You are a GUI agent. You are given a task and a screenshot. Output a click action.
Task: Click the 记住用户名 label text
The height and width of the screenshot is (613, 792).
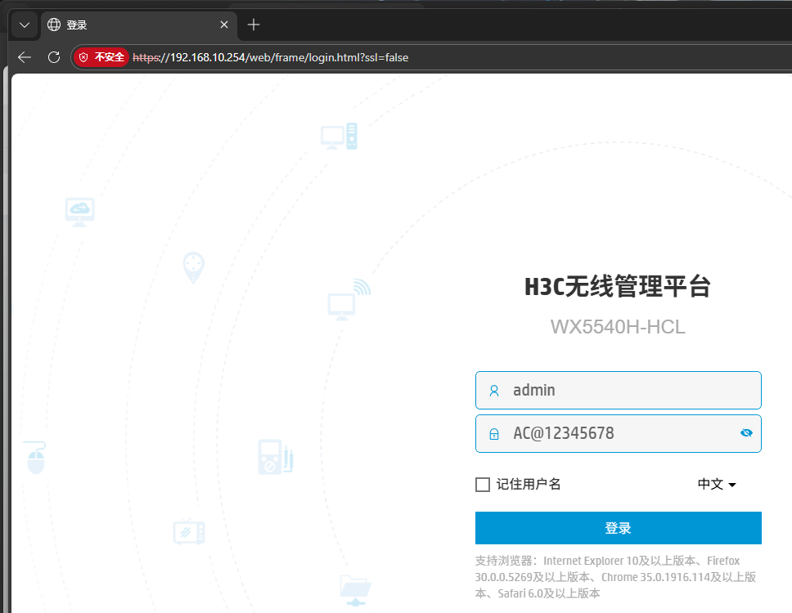click(529, 485)
